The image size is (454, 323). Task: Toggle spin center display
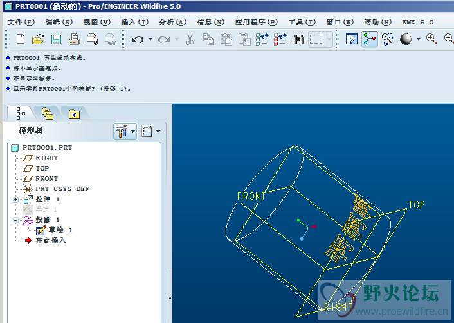[370, 39]
